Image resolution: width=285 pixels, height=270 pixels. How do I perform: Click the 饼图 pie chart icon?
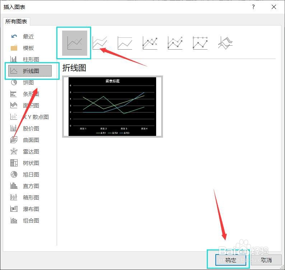click(14, 82)
